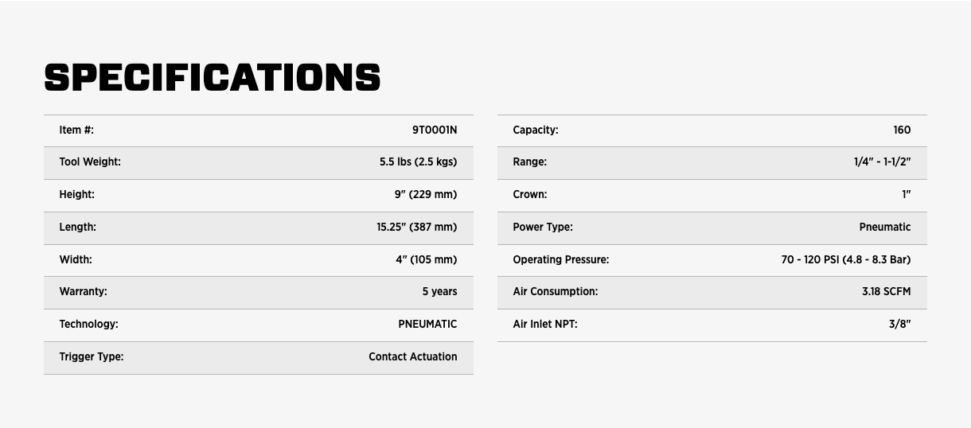Select the 5.5 lbs (2.5 kgs) weight value
The height and width of the screenshot is (428, 971).
coord(418,161)
